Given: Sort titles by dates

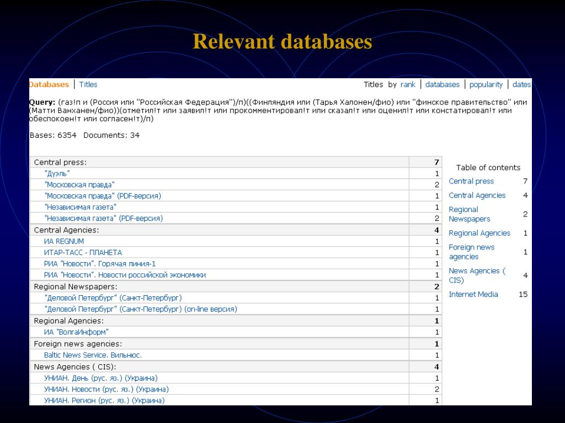Looking at the screenshot, I should click(x=521, y=84).
